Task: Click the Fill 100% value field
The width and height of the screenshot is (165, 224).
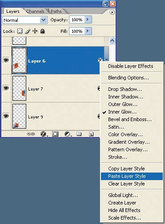Action: click(77, 31)
